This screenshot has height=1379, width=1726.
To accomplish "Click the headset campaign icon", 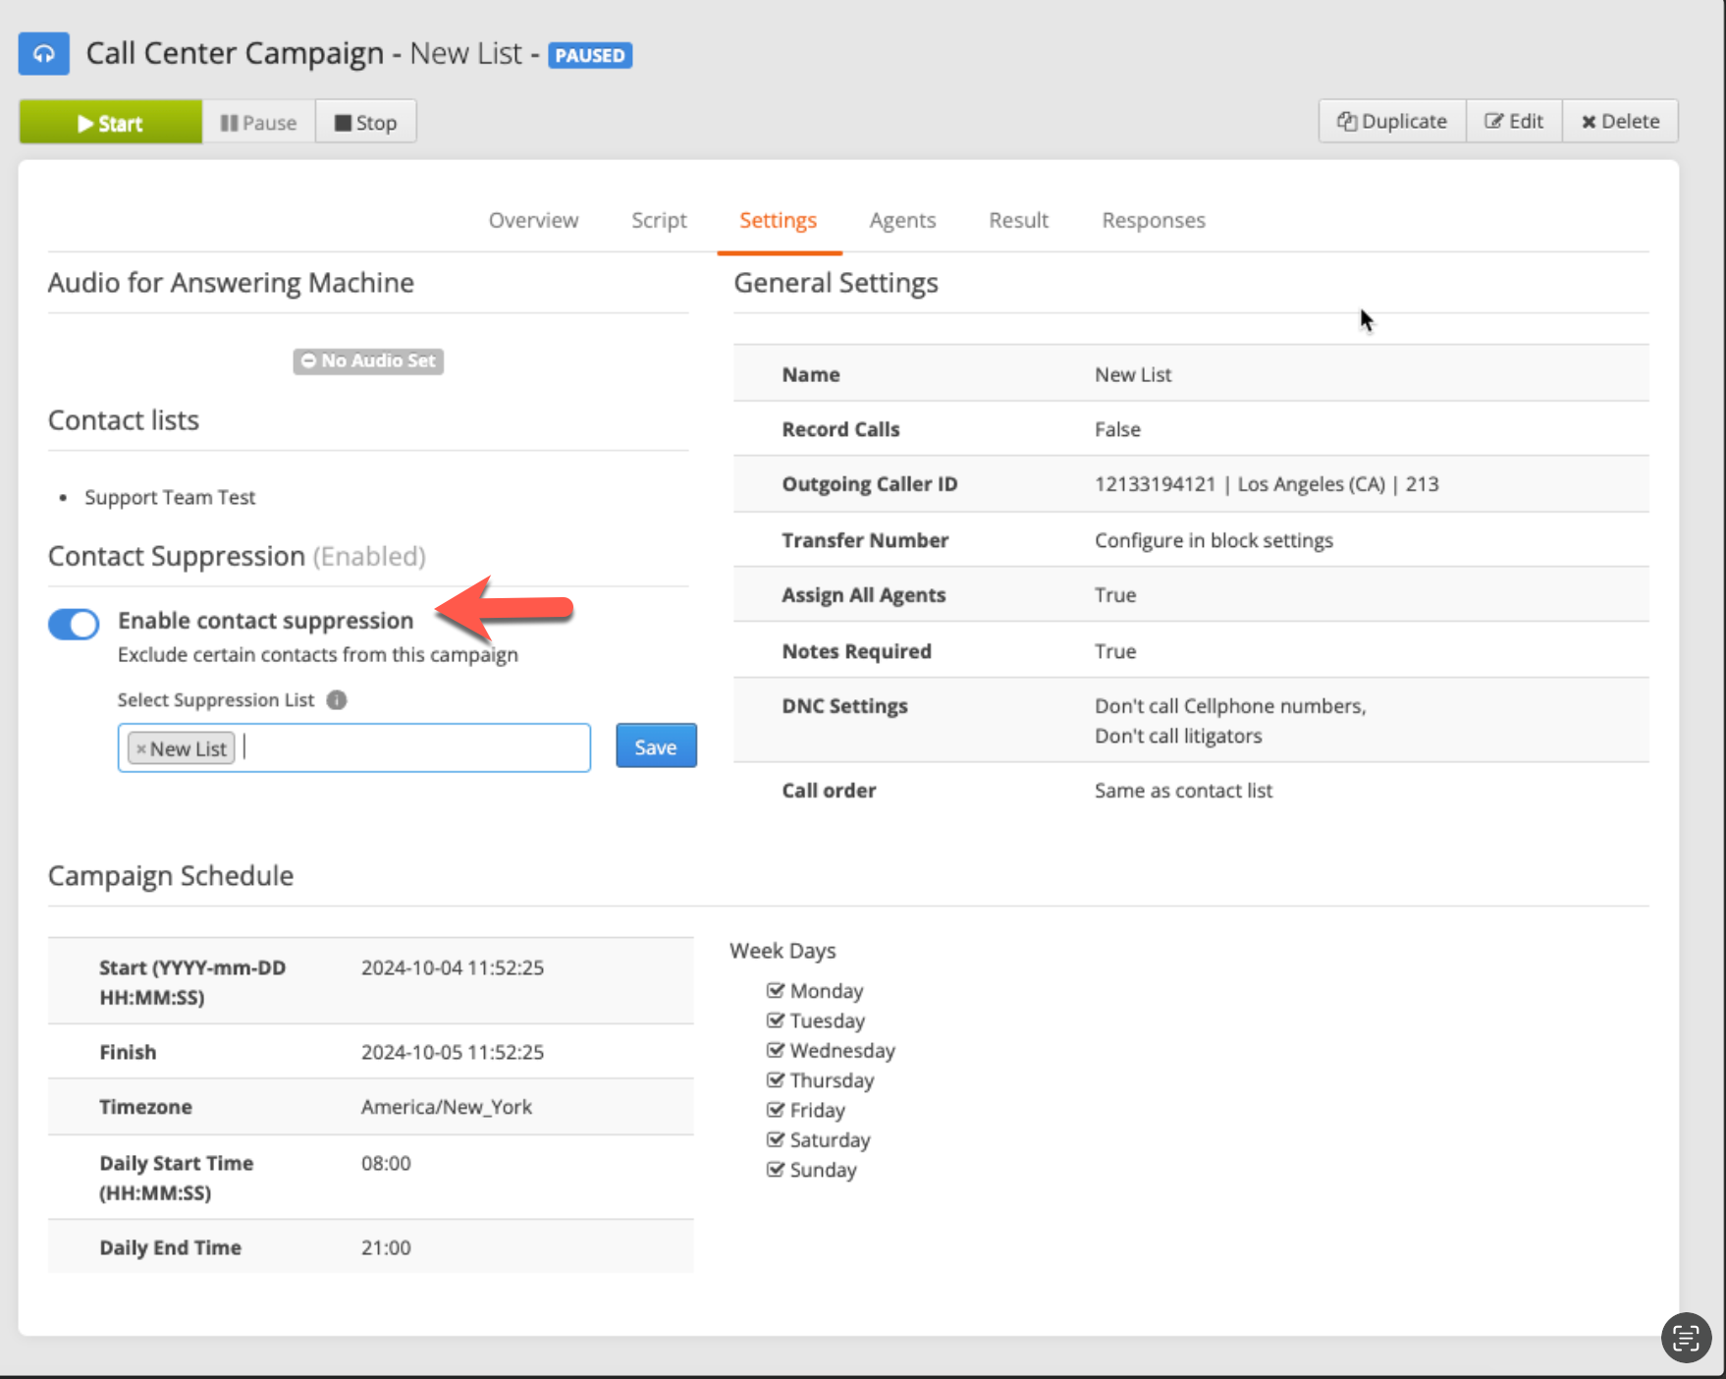I will (43, 53).
